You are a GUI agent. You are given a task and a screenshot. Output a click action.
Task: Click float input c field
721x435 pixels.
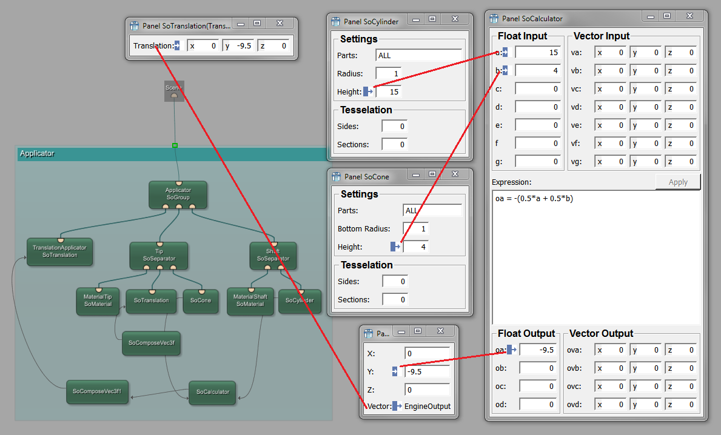click(537, 89)
